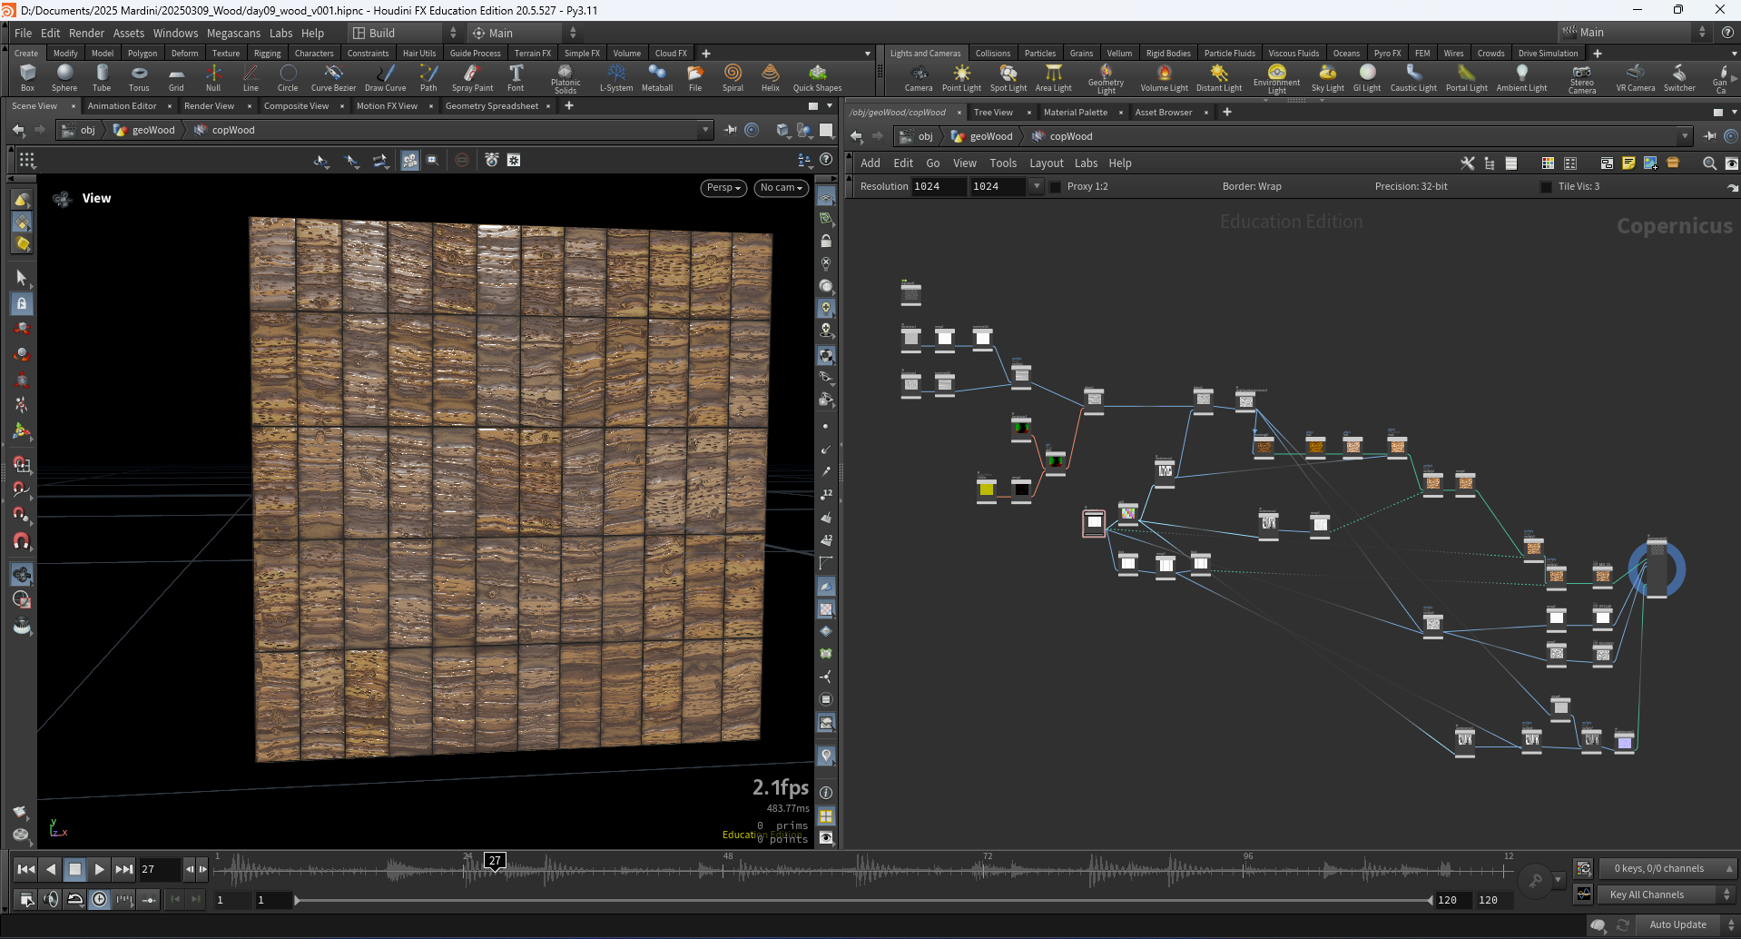Open the Megascans menu
This screenshot has height=939, width=1741.
[233, 34]
